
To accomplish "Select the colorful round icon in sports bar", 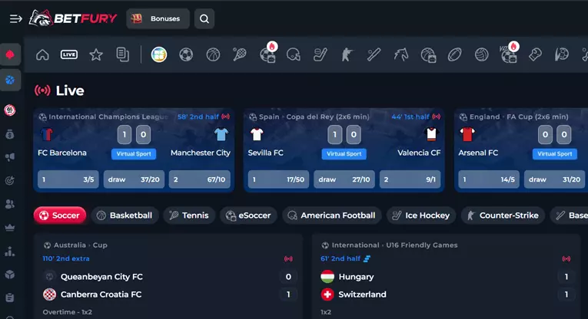I will [x=159, y=54].
